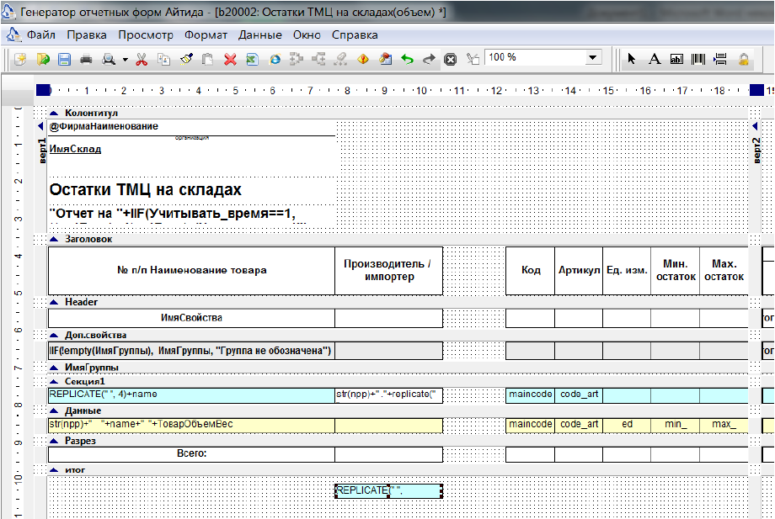The height and width of the screenshot is (519, 775).
Task: Select the Артикул header cell
Action: coord(579,270)
